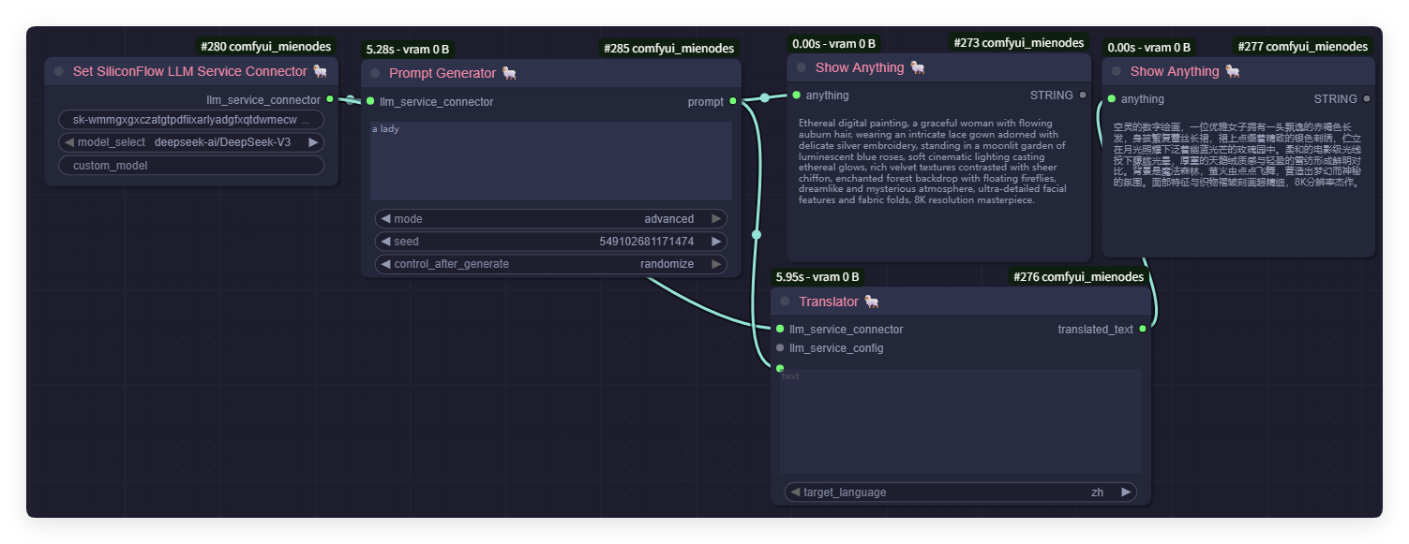This screenshot has width=1409, height=544.
Task: Collapse the Show Anything node #277
Action: [1116, 71]
